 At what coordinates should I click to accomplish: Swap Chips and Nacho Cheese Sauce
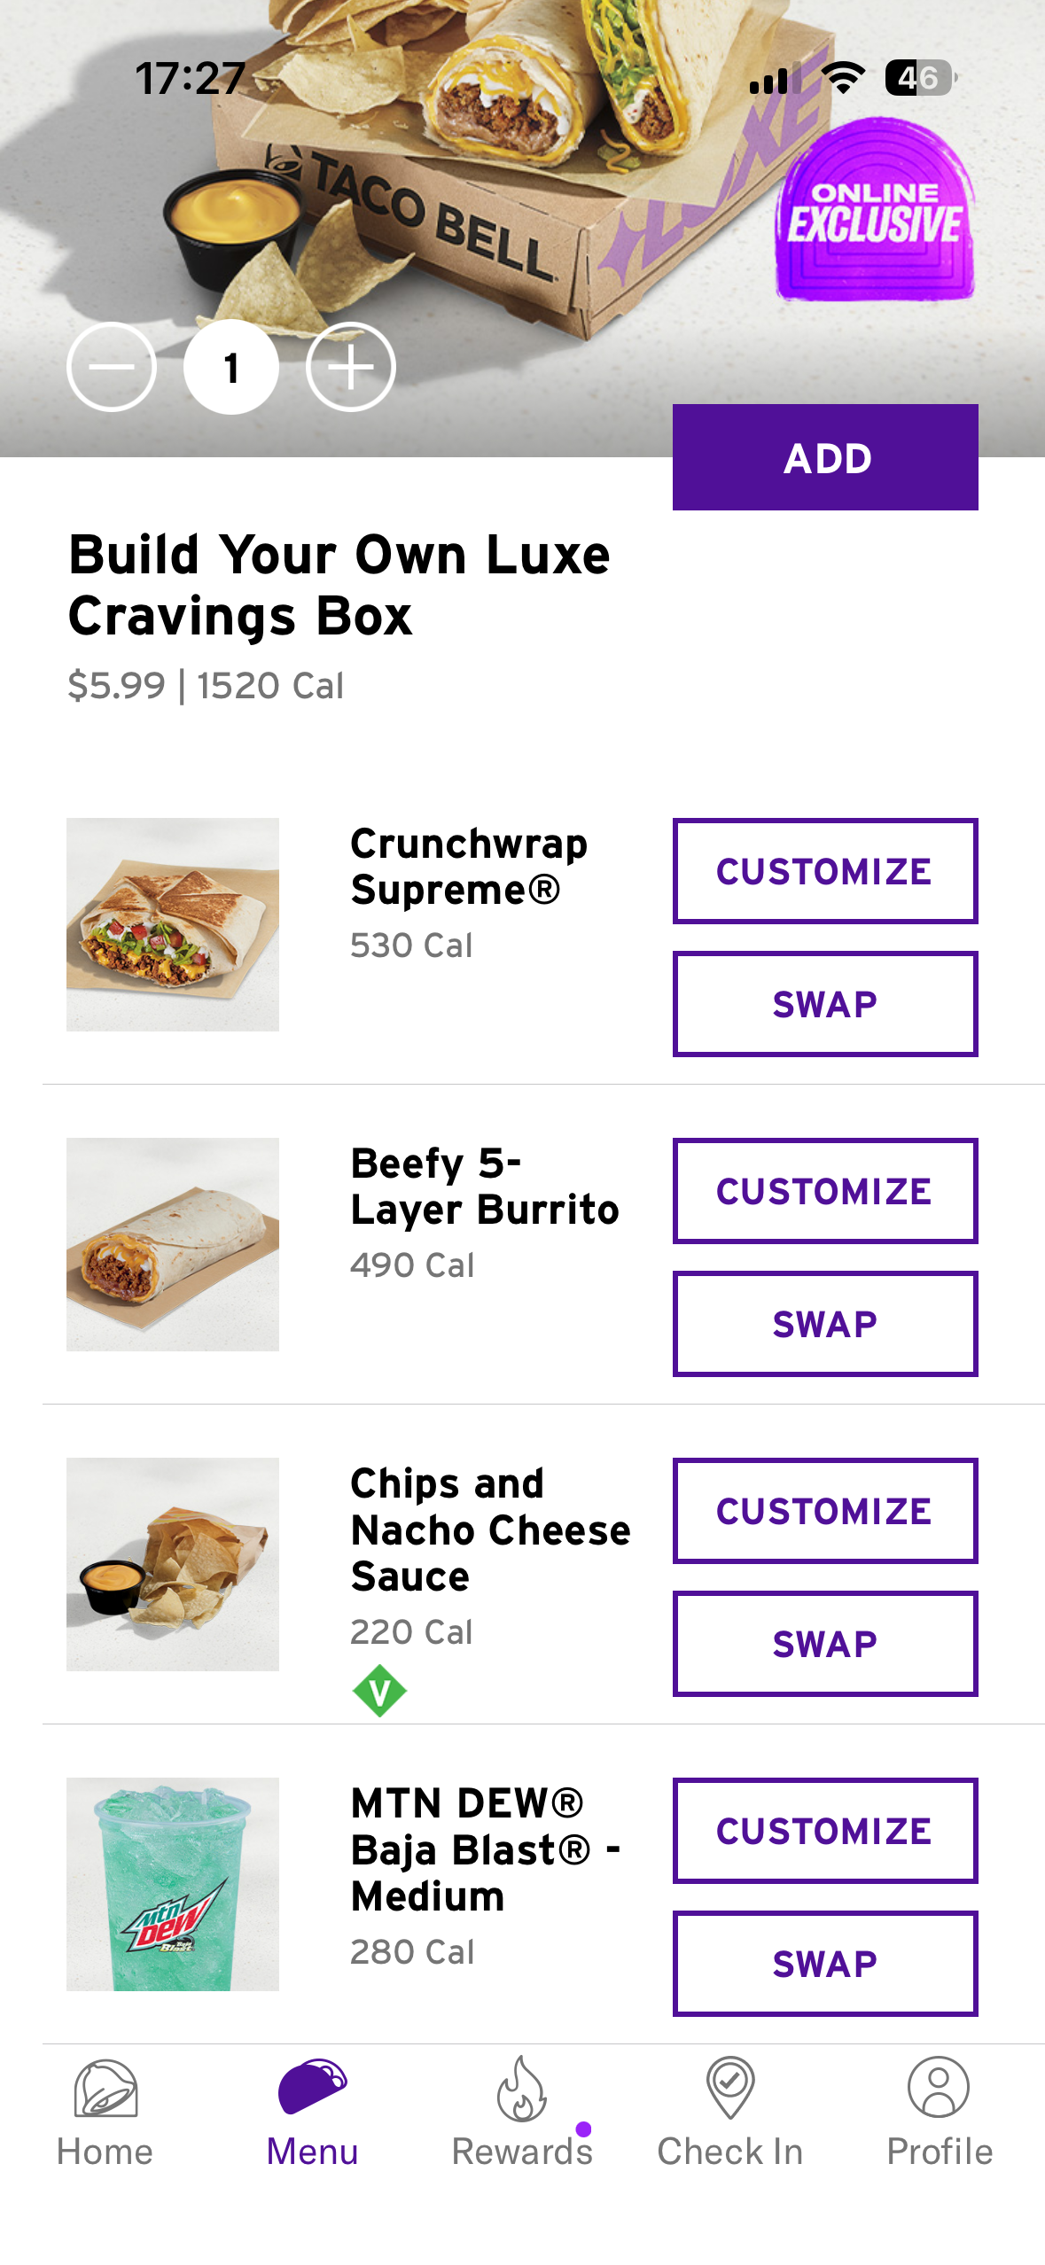pos(825,1644)
